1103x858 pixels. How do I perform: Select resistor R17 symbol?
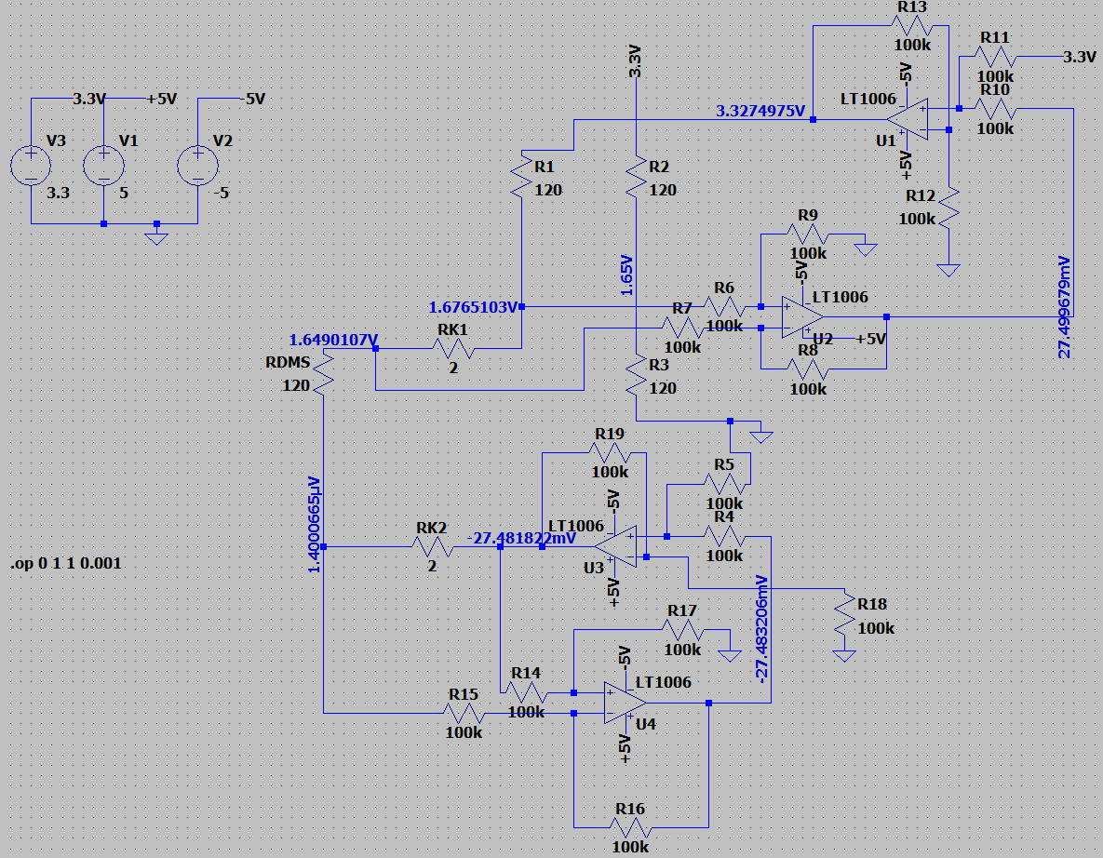[x=681, y=629]
